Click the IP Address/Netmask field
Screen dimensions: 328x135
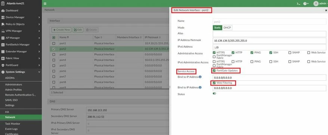269,41
